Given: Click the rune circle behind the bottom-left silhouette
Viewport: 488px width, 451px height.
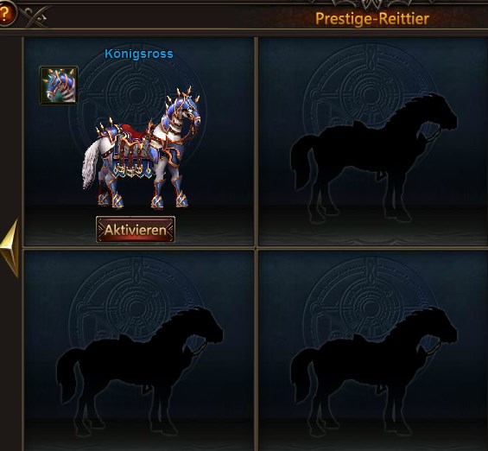Looking at the screenshot, I should (136, 307).
